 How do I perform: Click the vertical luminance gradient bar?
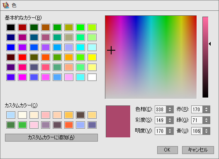pos(205,57)
